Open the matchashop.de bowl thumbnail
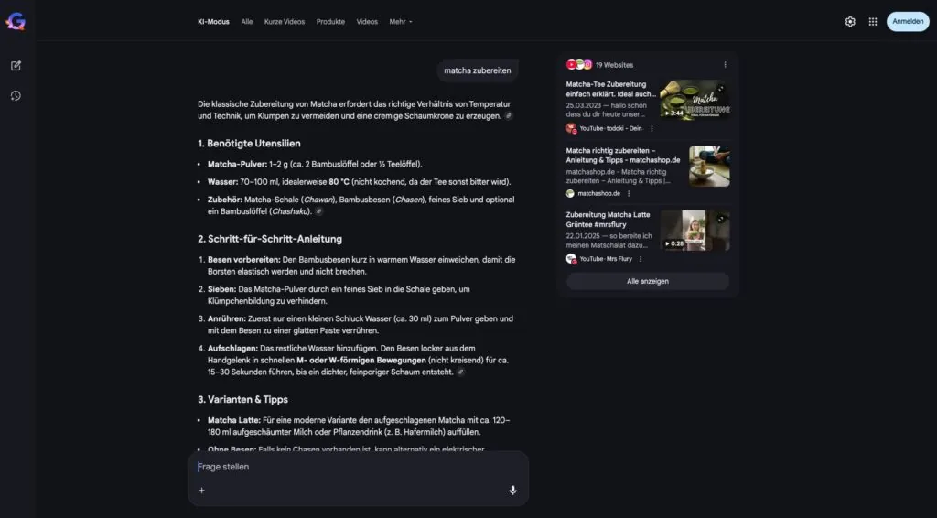Image resolution: width=937 pixels, height=518 pixels. pyautogui.click(x=709, y=167)
